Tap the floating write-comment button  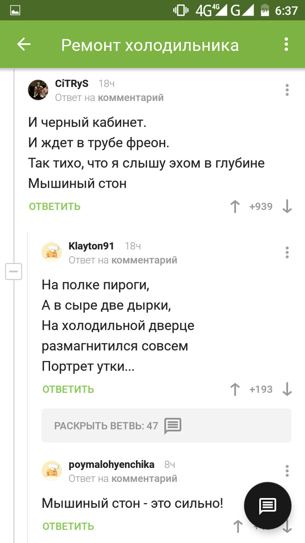(x=268, y=505)
